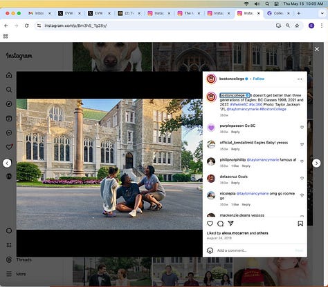Open macOS Spotlight search
This screenshot has height=287, width=328.
tap(267, 3)
